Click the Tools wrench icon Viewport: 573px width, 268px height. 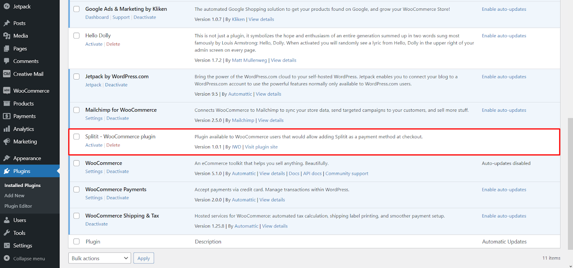[x=6, y=233]
